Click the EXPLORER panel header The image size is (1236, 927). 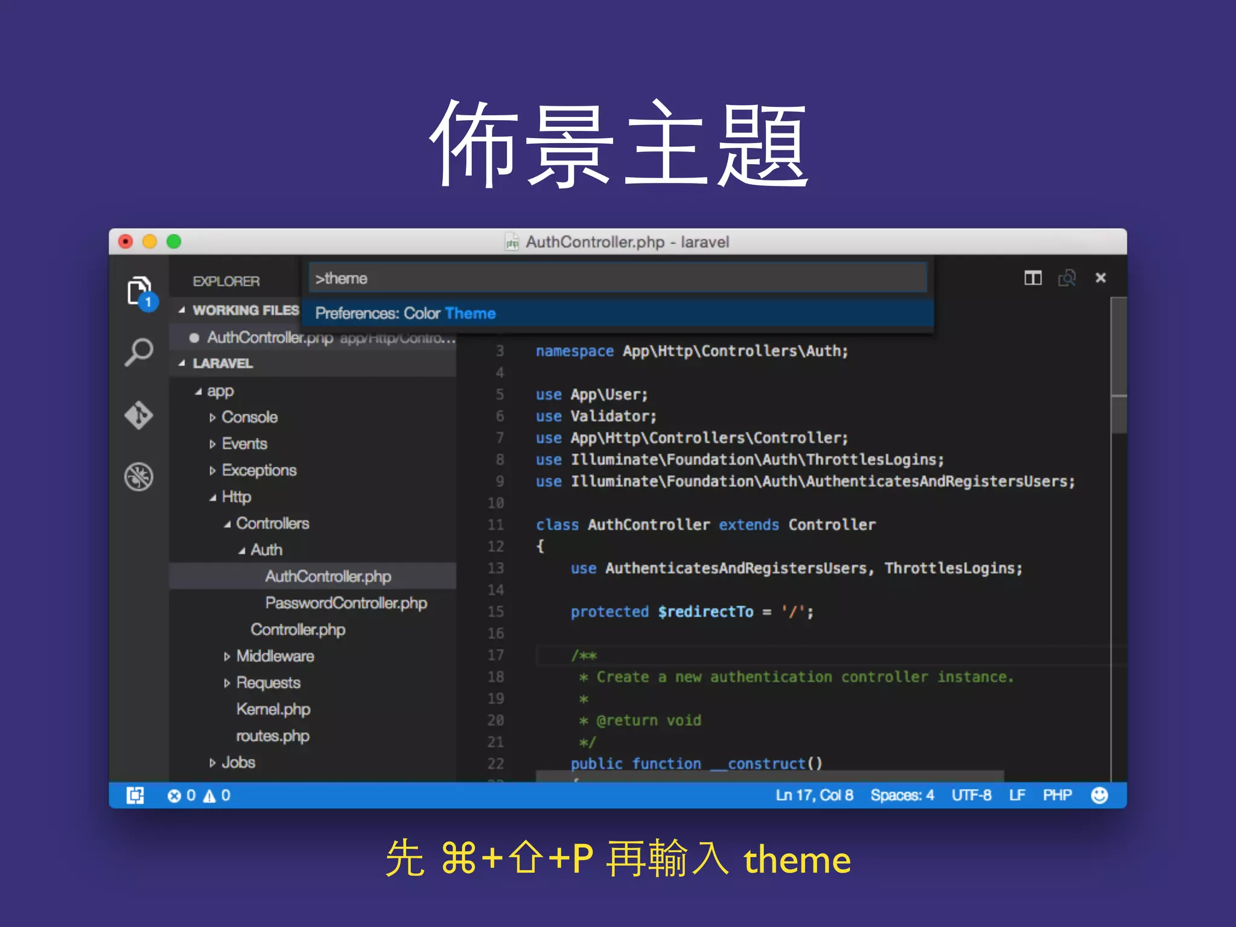pyautogui.click(x=226, y=281)
